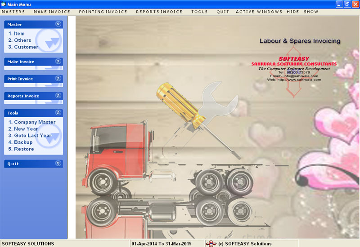Open the Customer master link
Viewport: 360px width, 247px height.
coord(23,47)
